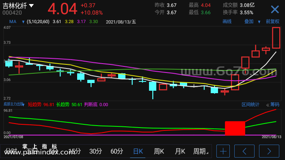Screen dimensions: 285x160
Task: Switch to the 15分 chart tab
Action: [75, 151]
